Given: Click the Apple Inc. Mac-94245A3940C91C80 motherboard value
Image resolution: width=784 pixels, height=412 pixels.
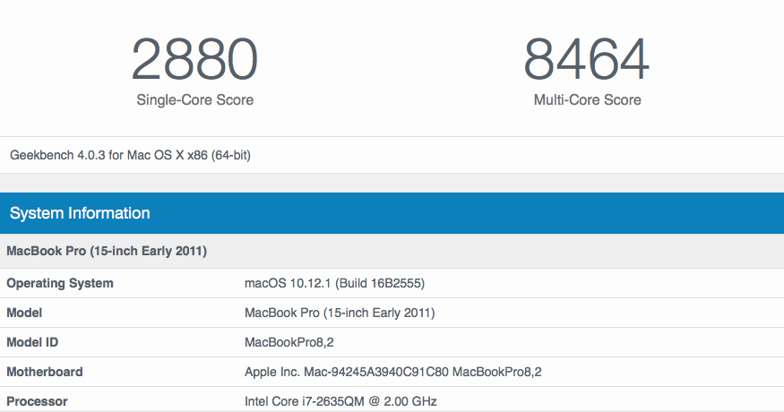Looking at the screenshot, I should click(x=393, y=372).
